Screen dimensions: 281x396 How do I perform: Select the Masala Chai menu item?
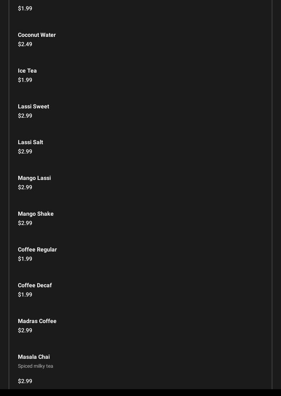[34, 357]
